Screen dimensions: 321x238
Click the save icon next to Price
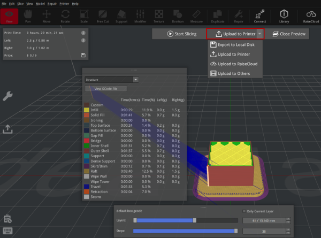(83, 55)
